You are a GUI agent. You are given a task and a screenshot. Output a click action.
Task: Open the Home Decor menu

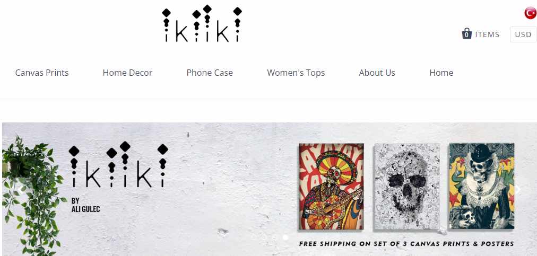pyautogui.click(x=127, y=73)
